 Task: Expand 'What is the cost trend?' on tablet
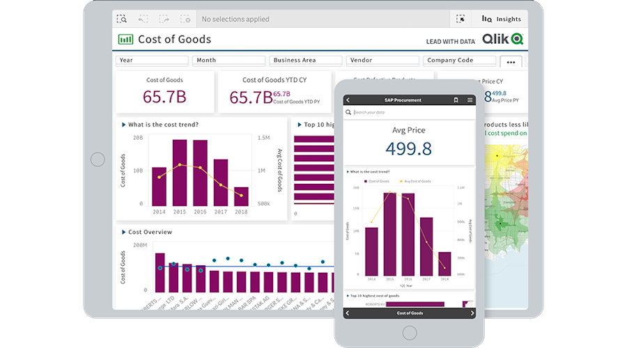pyautogui.click(x=124, y=125)
